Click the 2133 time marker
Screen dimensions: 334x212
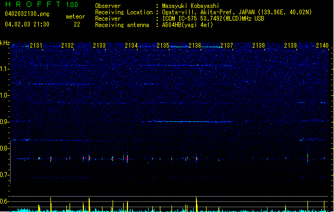point(99,45)
